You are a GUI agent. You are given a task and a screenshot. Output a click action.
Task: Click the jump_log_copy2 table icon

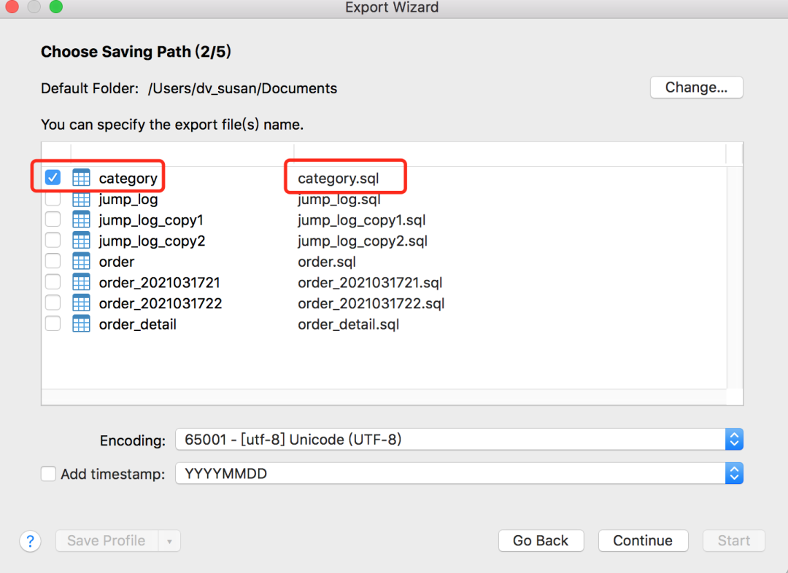(x=81, y=241)
